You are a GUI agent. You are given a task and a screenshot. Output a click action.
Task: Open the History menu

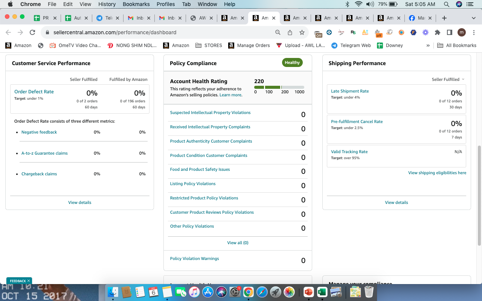pyautogui.click(x=107, y=4)
